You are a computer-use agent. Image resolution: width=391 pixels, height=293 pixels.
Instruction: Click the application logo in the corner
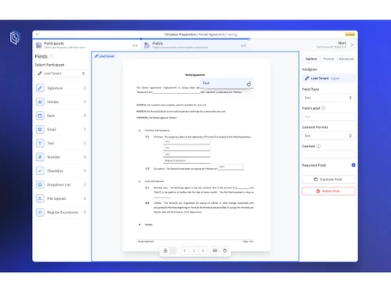point(15,38)
